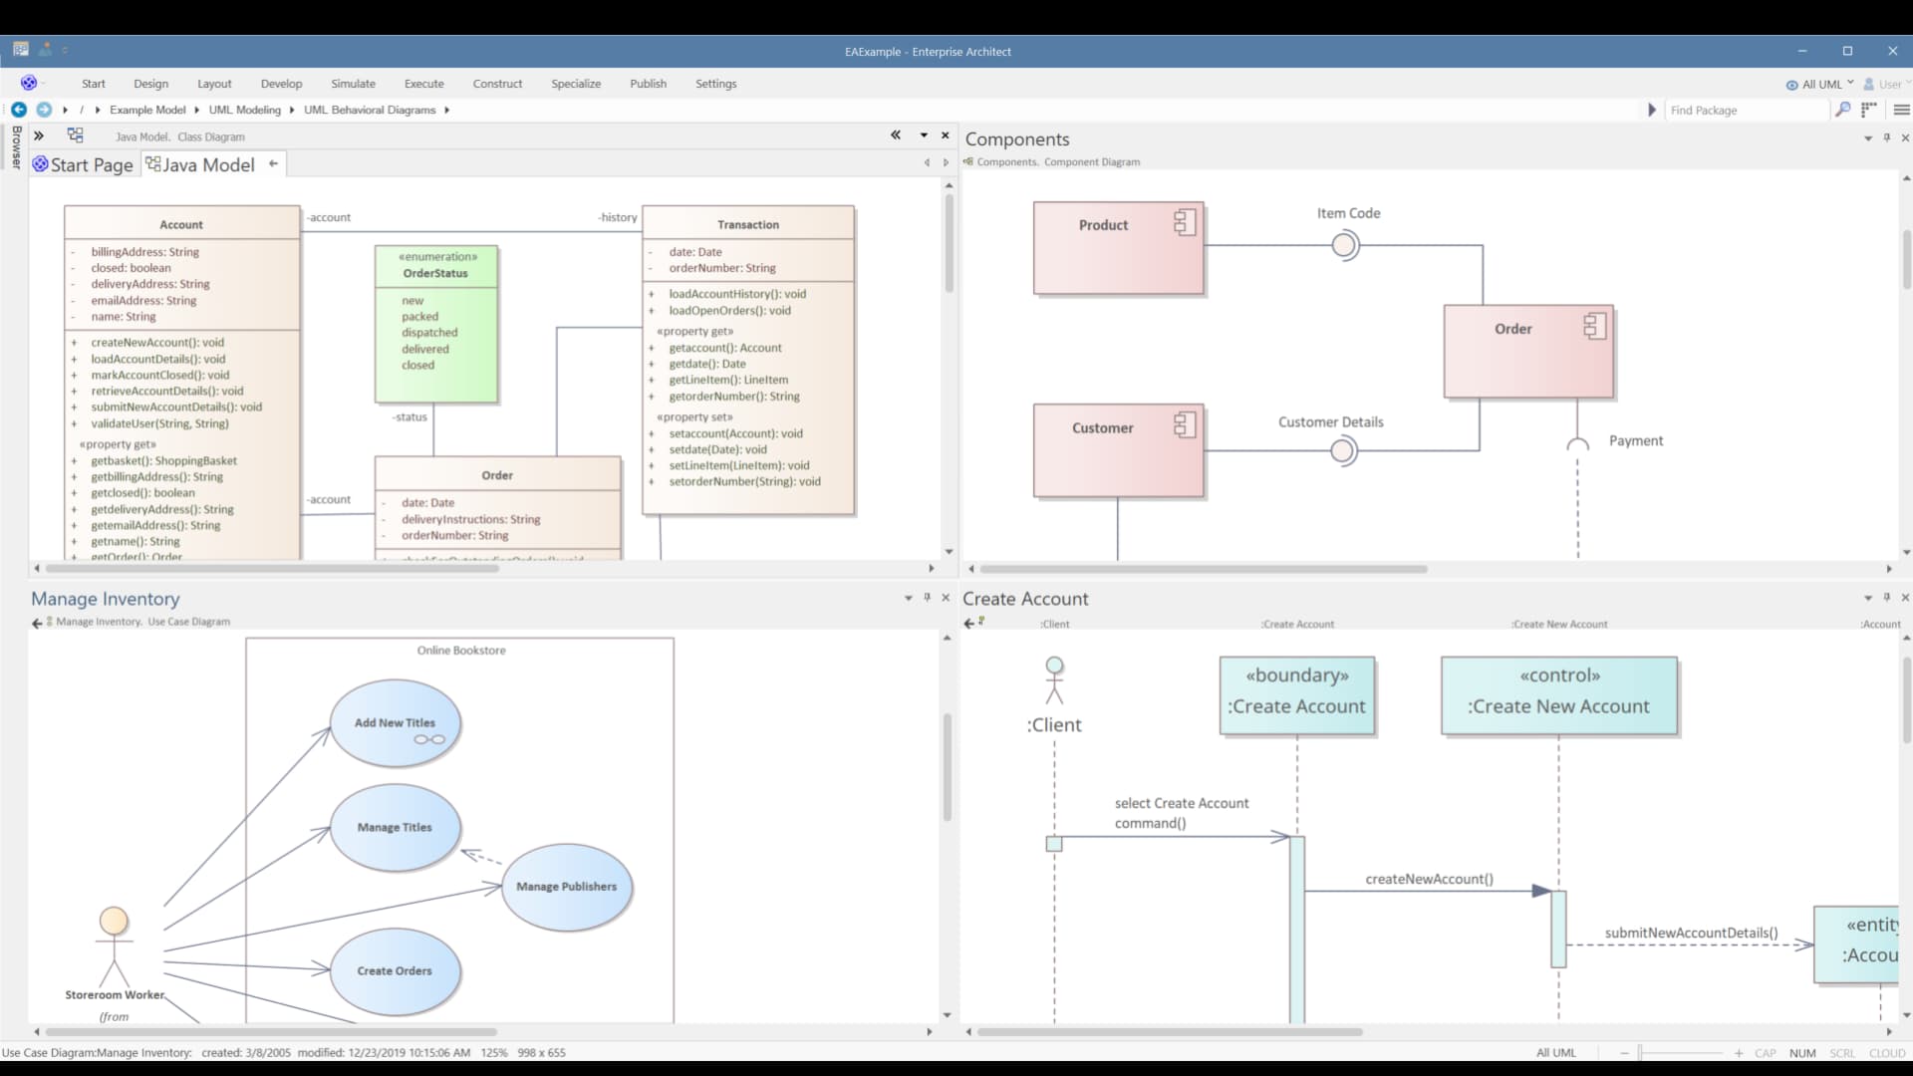Image resolution: width=1913 pixels, height=1076 pixels.
Task: Close the Manage Inventory panel
Action: (946, 598)
